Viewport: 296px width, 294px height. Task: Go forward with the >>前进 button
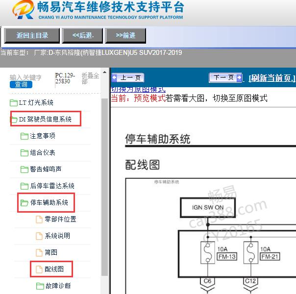[125, 35]
